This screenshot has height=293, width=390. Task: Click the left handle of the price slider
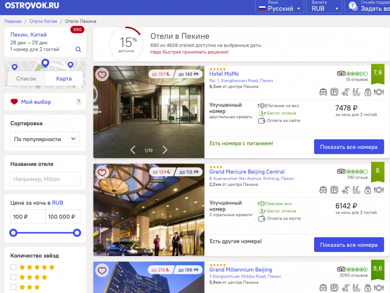[x=13, y=233]
